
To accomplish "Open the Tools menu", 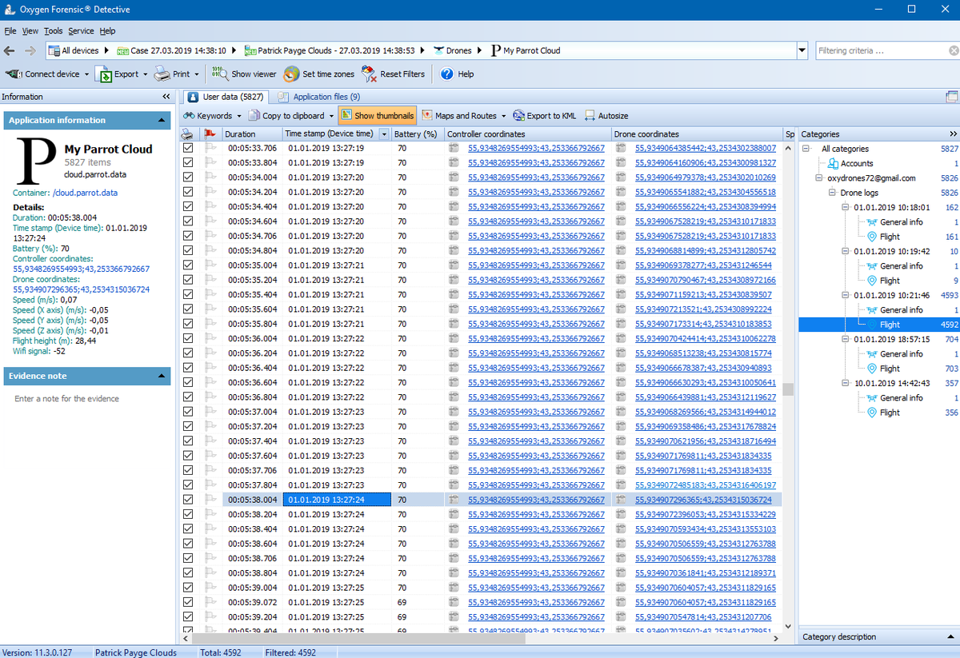I will coord(53,31).
